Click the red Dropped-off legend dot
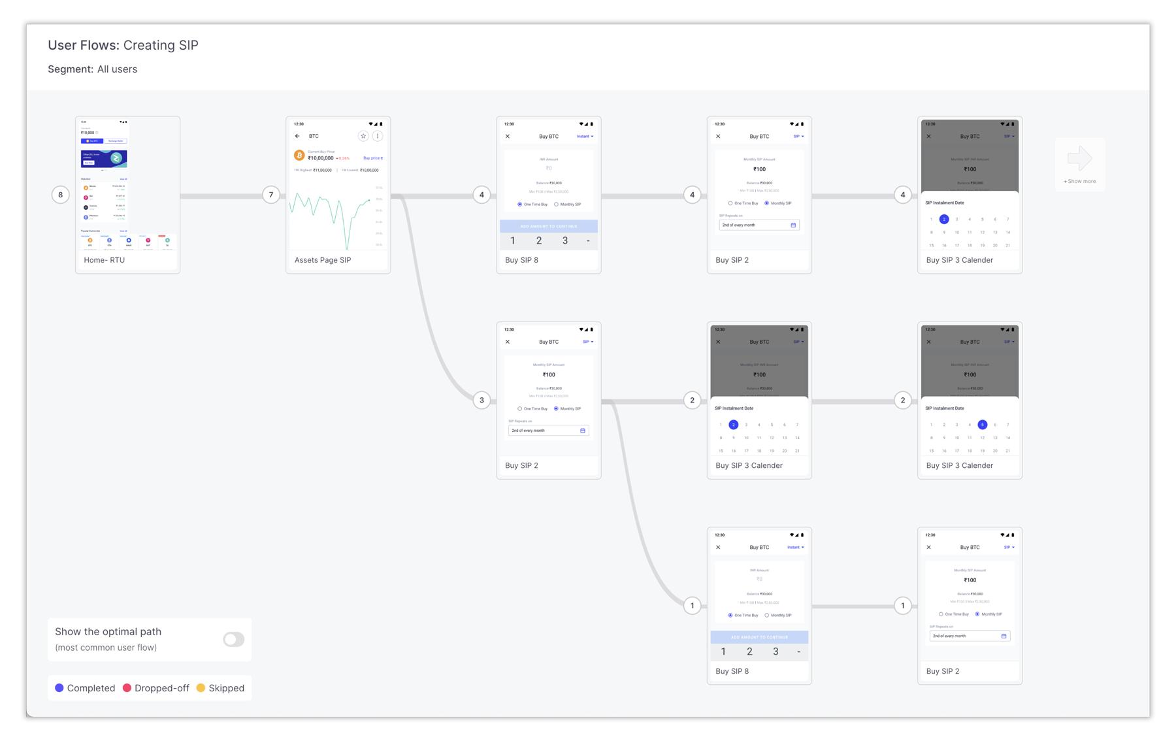1176x741 pixels. [127, 688]
